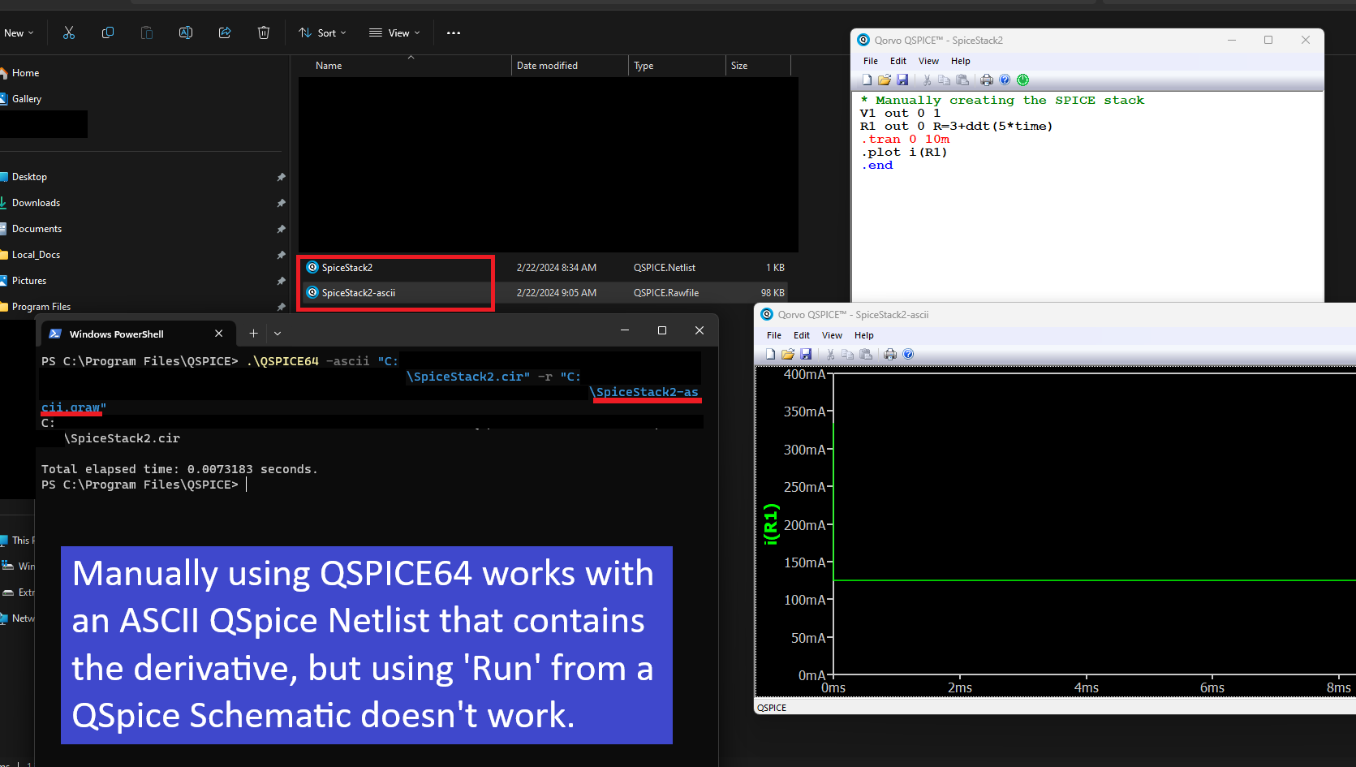Image resolution: width=1356 pixels, height=767 pixels.
Task: Open View menu in SpiceStack2 window
Action: (928, 61)
